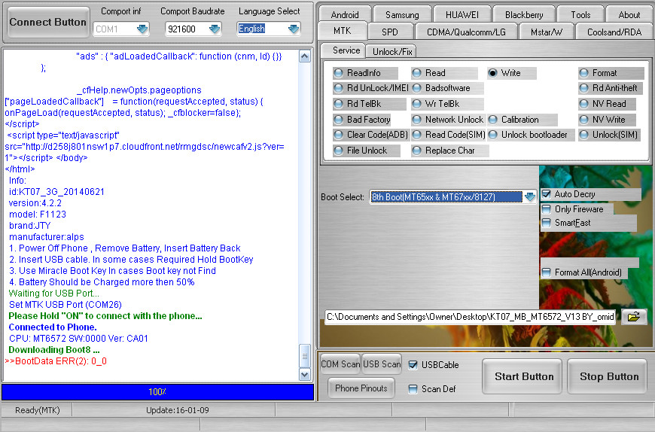Toggle the USBCable checkbox
Viewport: 655px width, 432px height.
[x=413, y=365]
